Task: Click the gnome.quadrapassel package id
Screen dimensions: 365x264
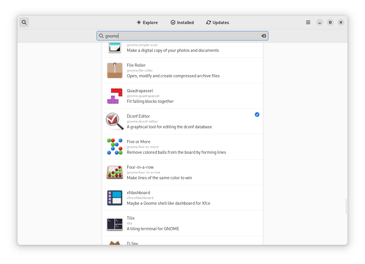Action: coord(143,96)
